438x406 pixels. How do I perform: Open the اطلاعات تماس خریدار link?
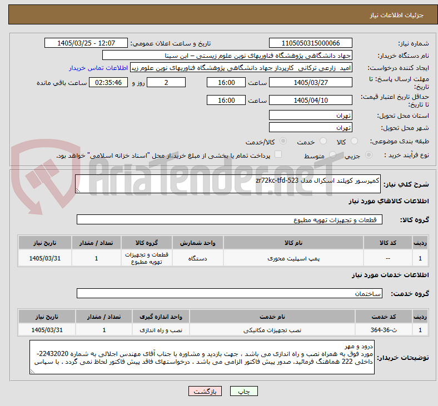pos(98,68)
